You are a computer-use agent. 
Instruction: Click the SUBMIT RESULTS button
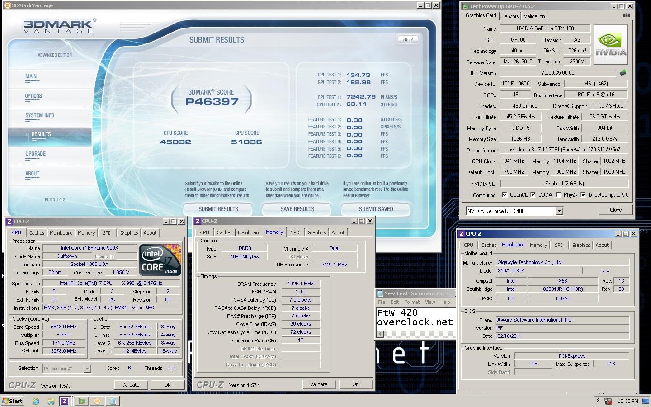point(218,209)
